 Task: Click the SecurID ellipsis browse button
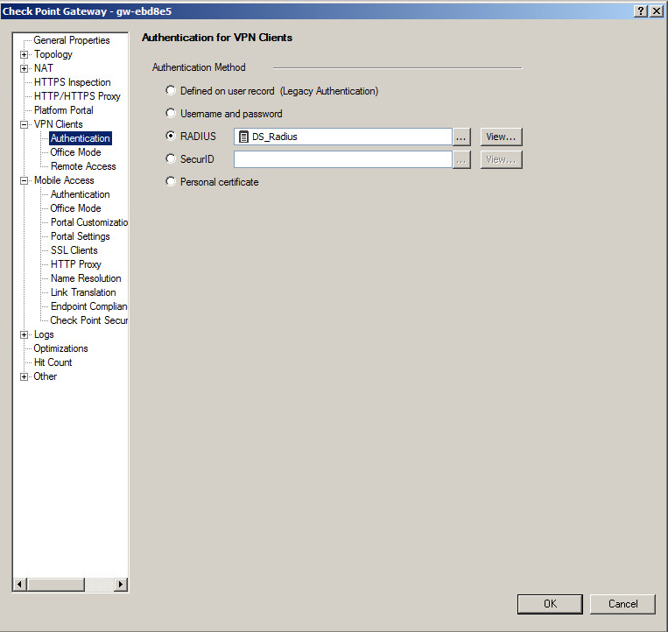(x=461, y=159)
